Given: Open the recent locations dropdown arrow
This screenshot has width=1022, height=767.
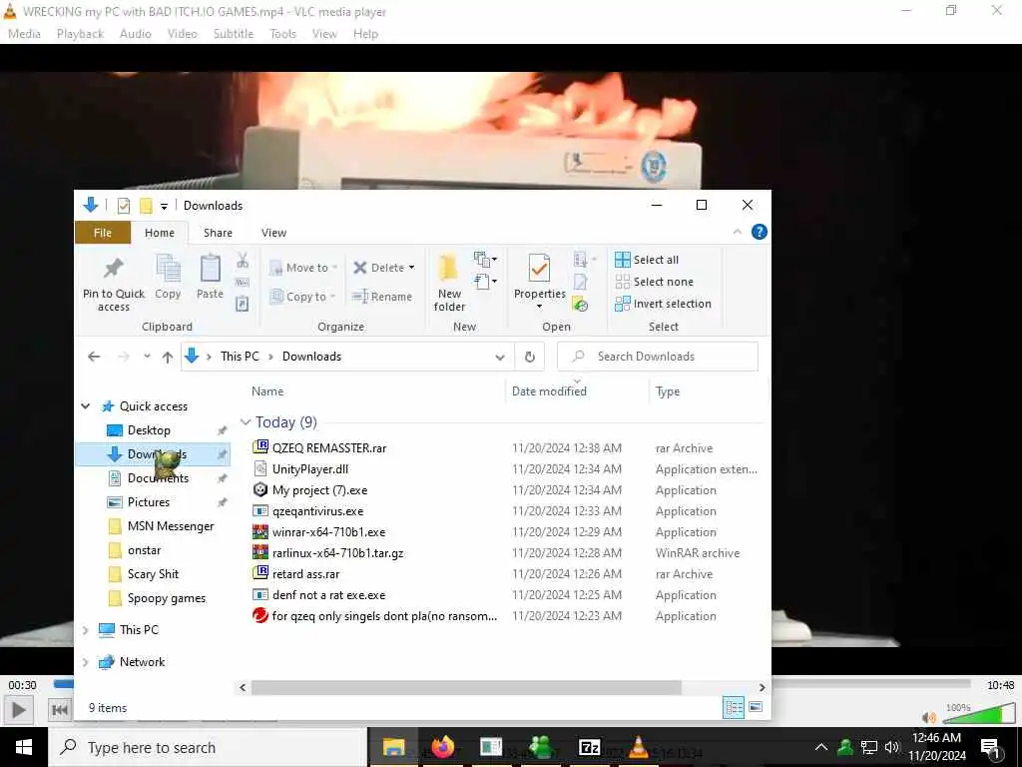Looking at the screenshot, I should point(148,357).
